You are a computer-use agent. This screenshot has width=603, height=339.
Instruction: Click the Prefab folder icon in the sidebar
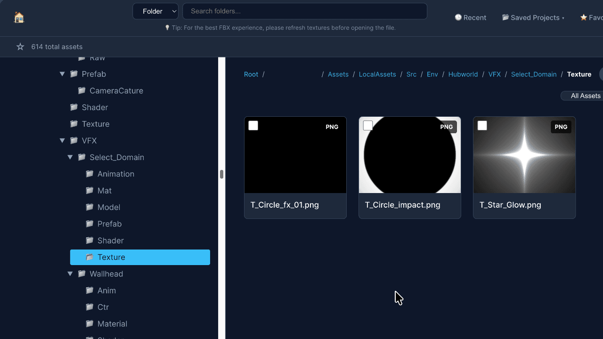click(x=74, y=74)
